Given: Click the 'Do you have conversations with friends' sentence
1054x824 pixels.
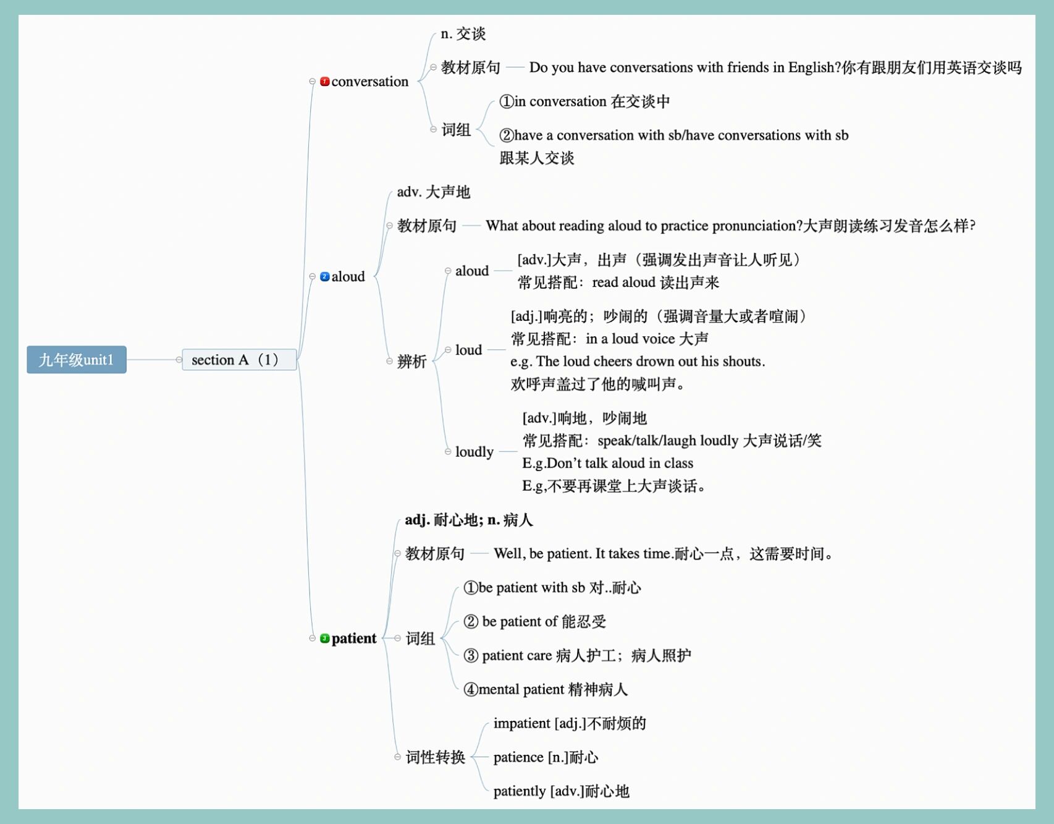Looking at the screenshot, I should tap(775, 67).
